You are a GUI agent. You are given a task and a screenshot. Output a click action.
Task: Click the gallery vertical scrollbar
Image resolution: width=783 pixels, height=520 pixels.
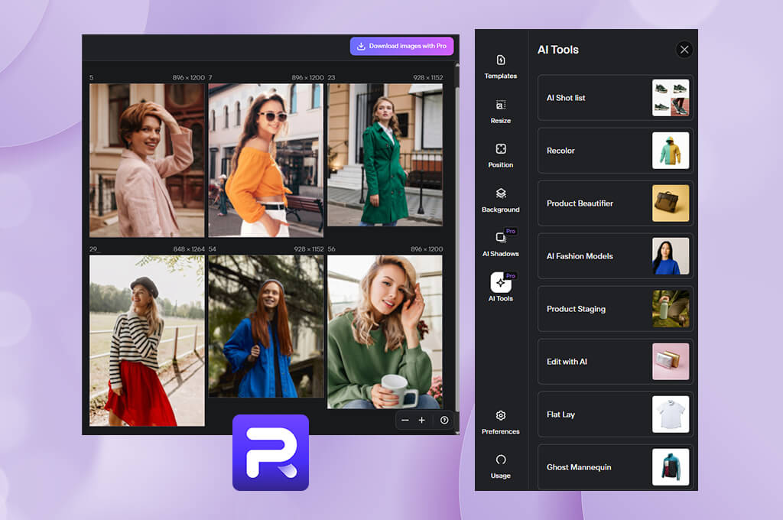(457, 249)
